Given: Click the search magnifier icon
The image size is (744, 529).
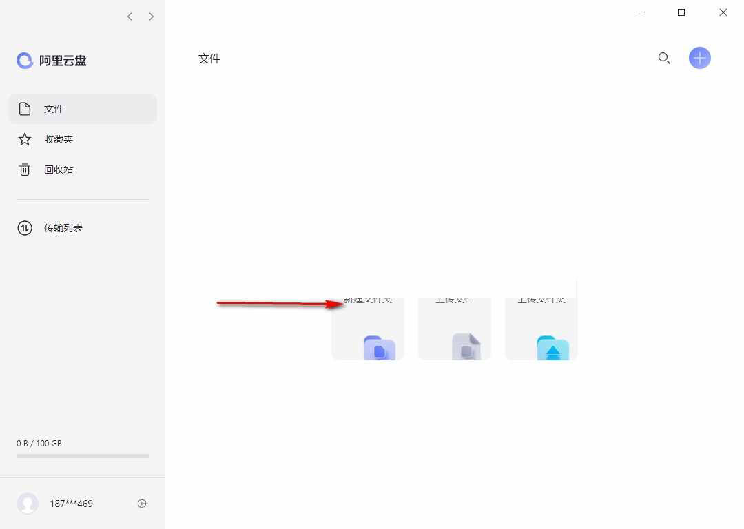Looking at the screenshot, I should pyautogui.click(x=664, y=59).
